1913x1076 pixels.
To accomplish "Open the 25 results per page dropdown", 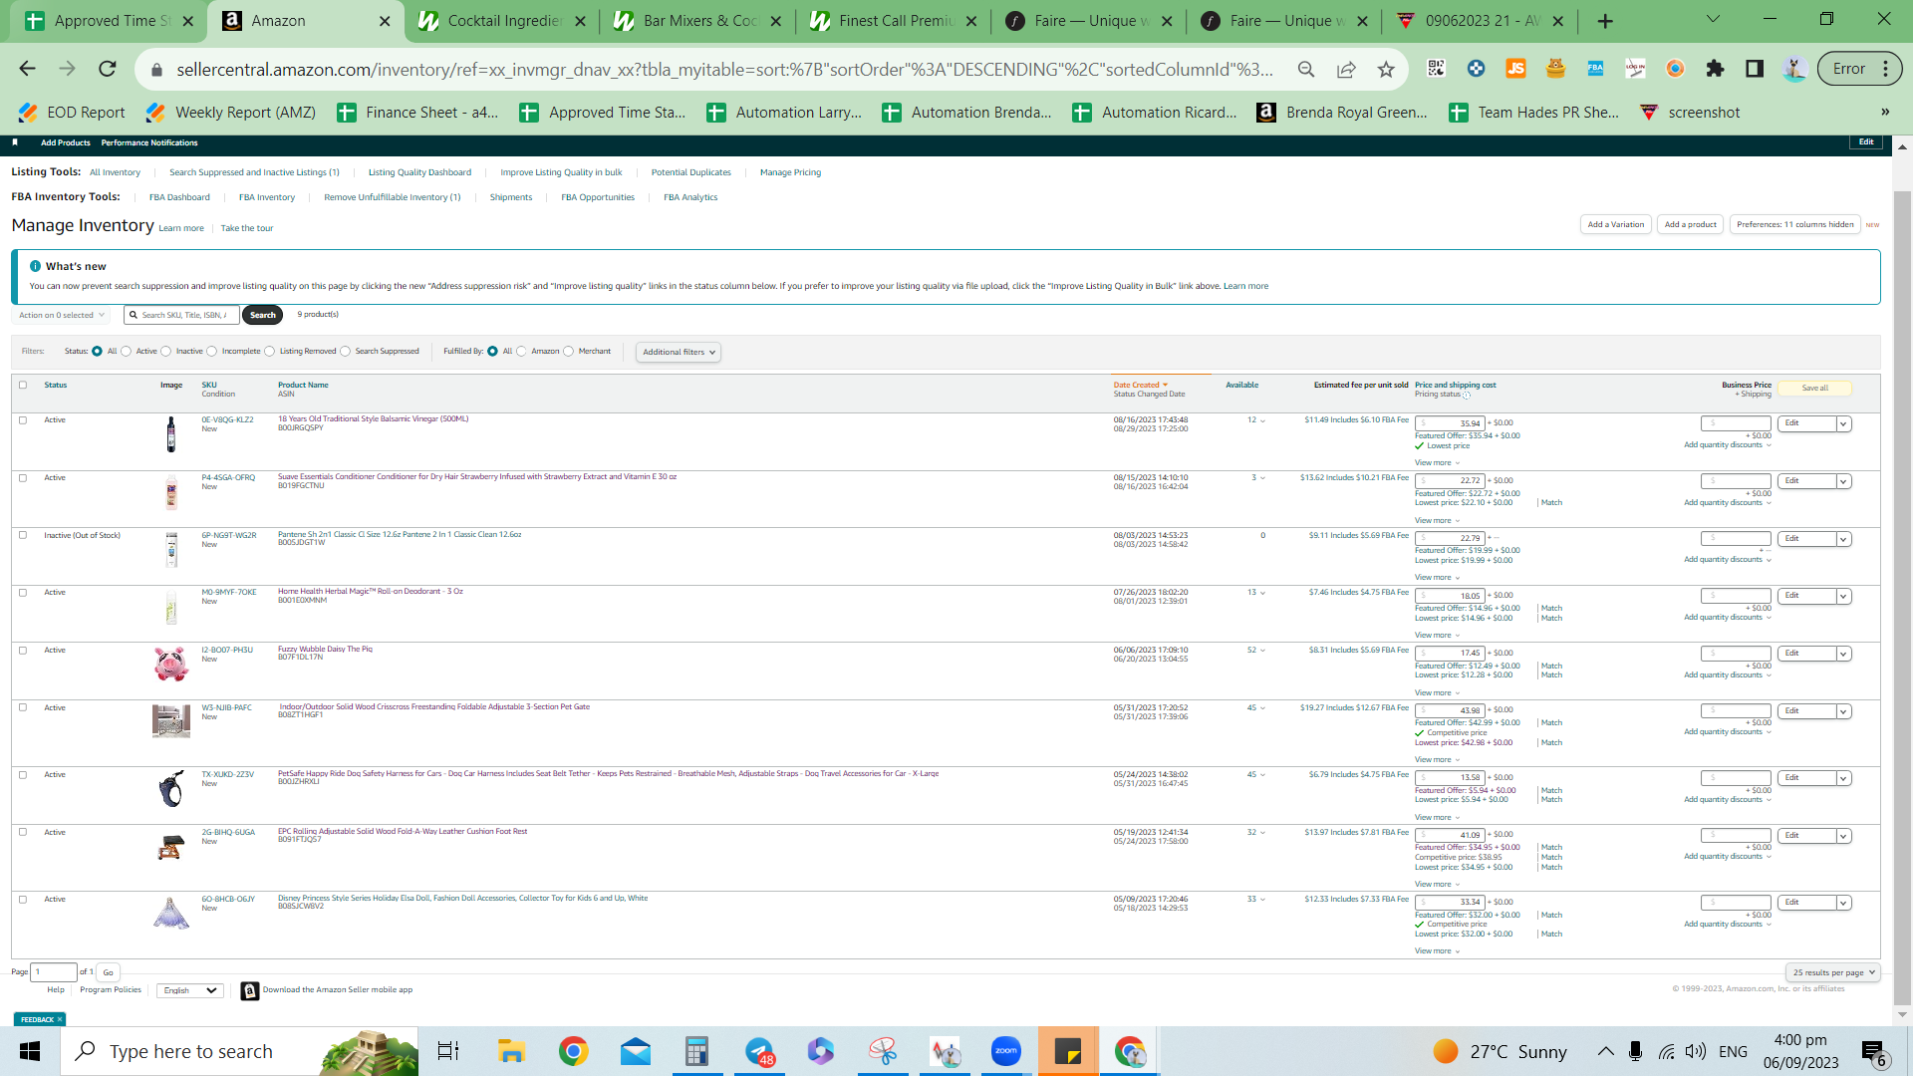I will point(1833,972).
